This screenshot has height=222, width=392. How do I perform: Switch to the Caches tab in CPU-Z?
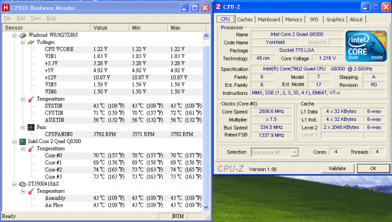click(245, 20)
